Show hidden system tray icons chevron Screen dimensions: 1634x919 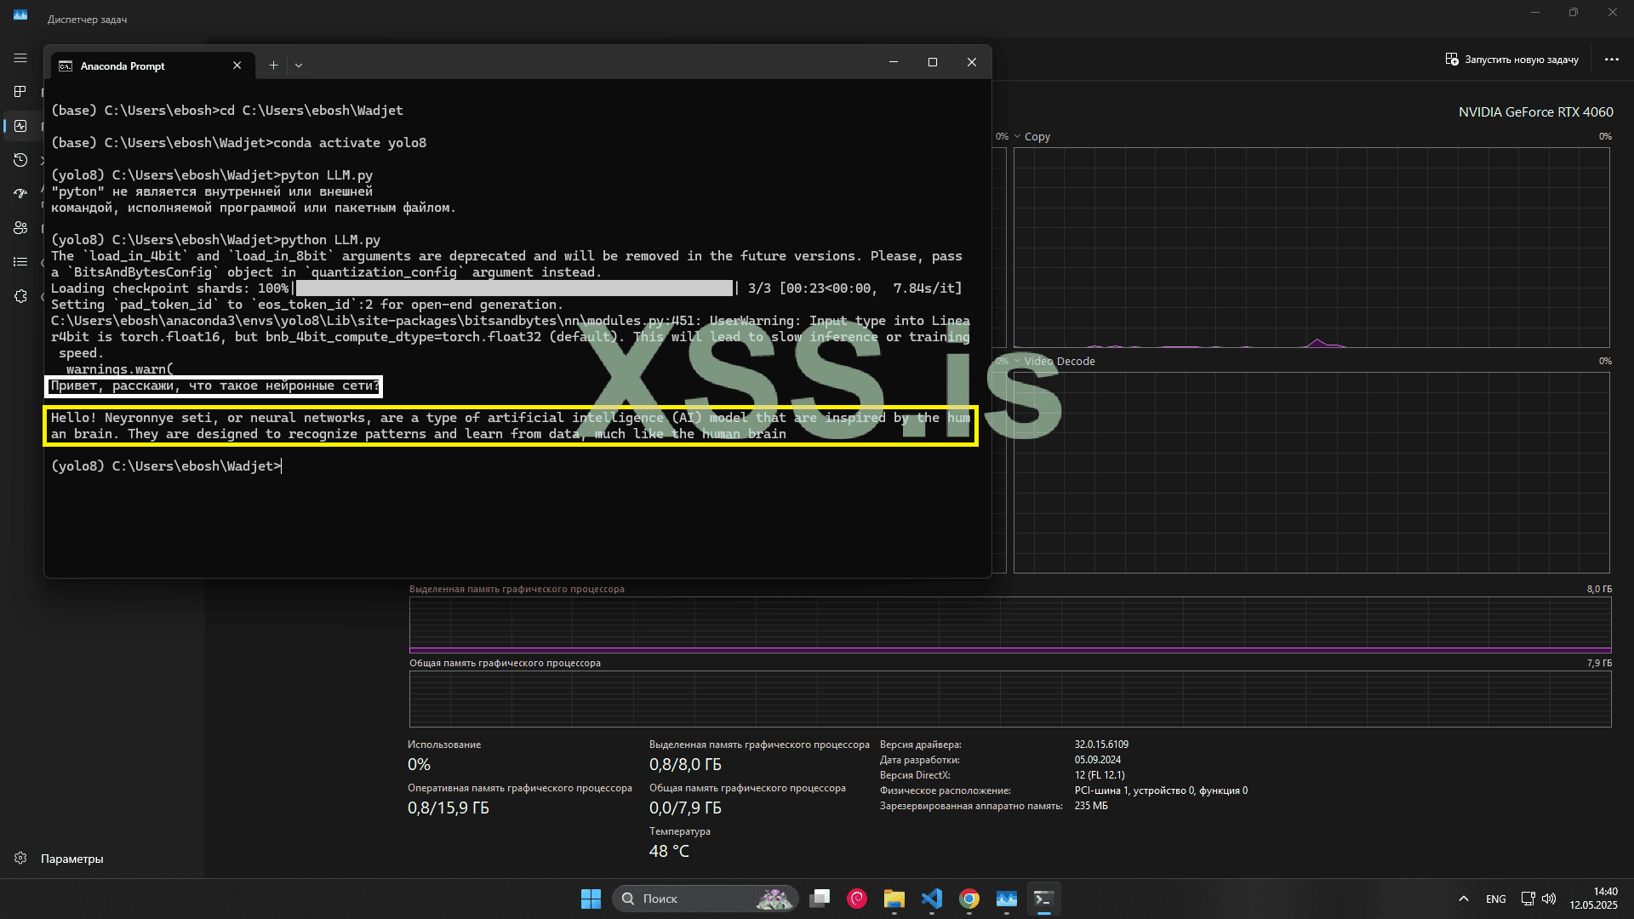click(x=1463, y=899)
